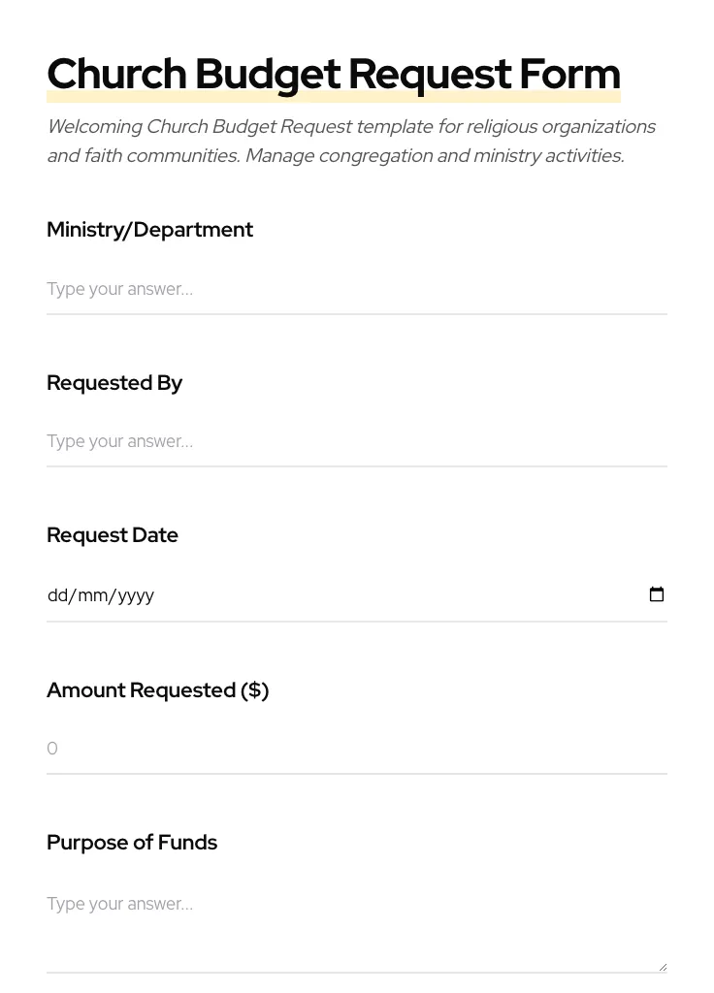
Task: Focus the Requested By text field
Action: point(356,441)
